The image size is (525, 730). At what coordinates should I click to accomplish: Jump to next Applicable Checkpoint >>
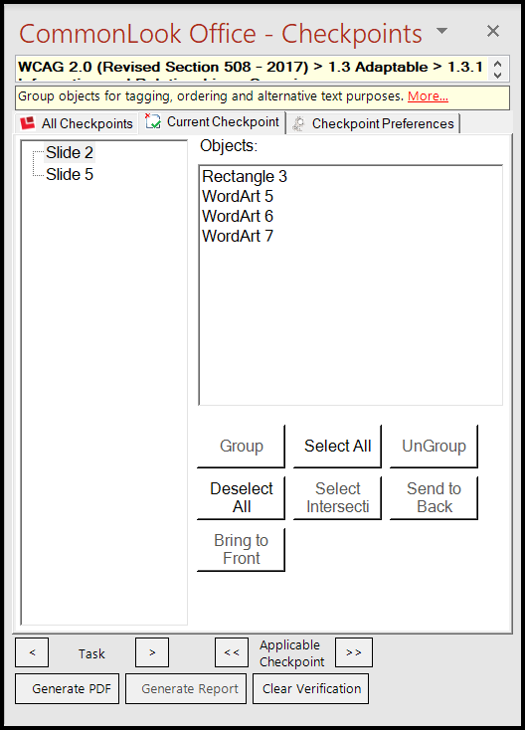(x=354, y=652)
